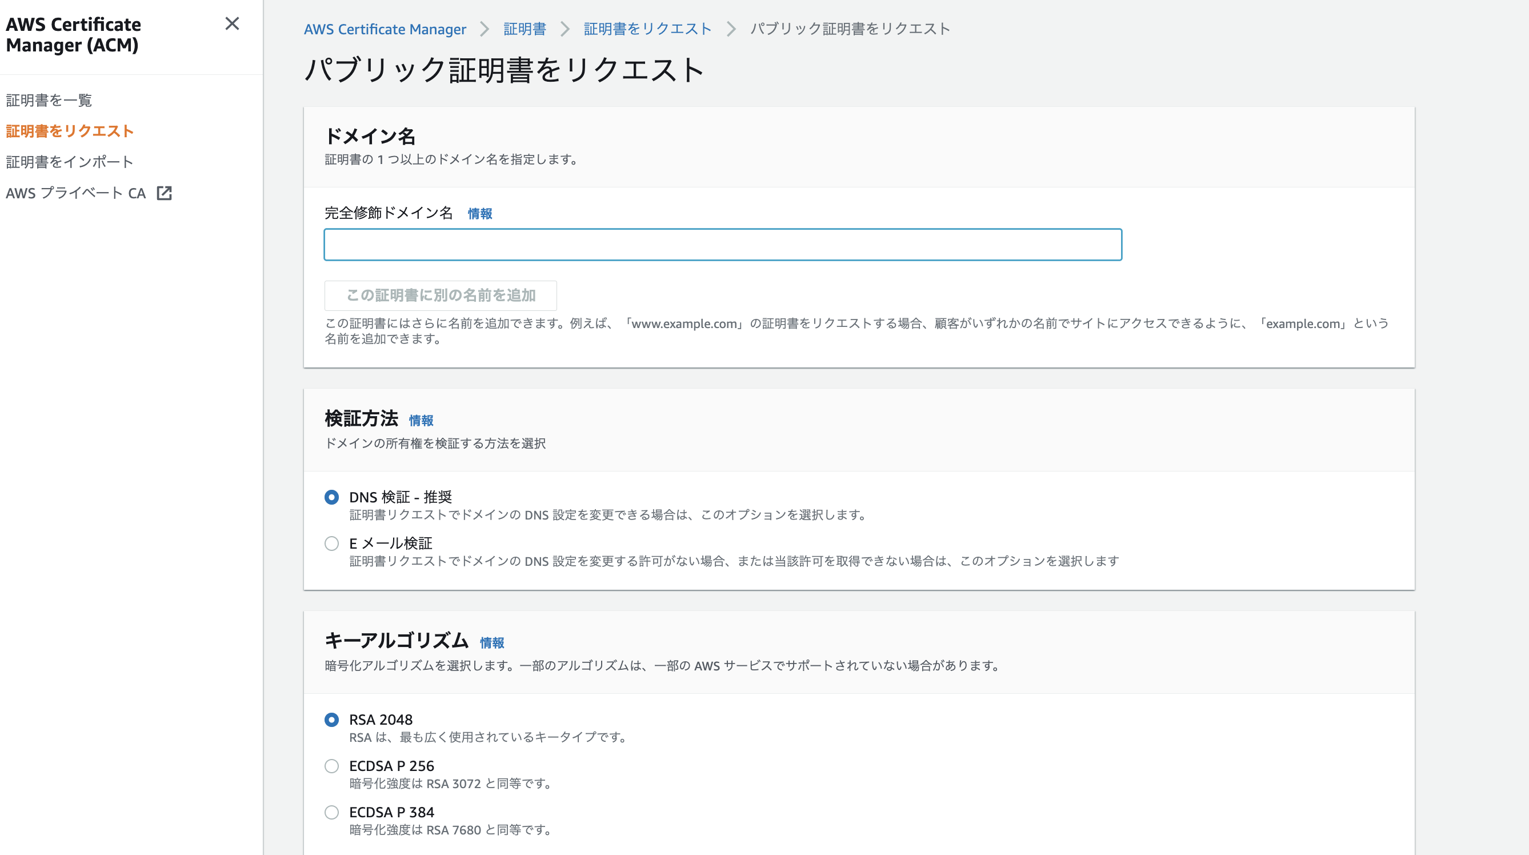Close the ACM side navigation panel
The height and width of the screenshot is (855, 1529).
[232, 24]
